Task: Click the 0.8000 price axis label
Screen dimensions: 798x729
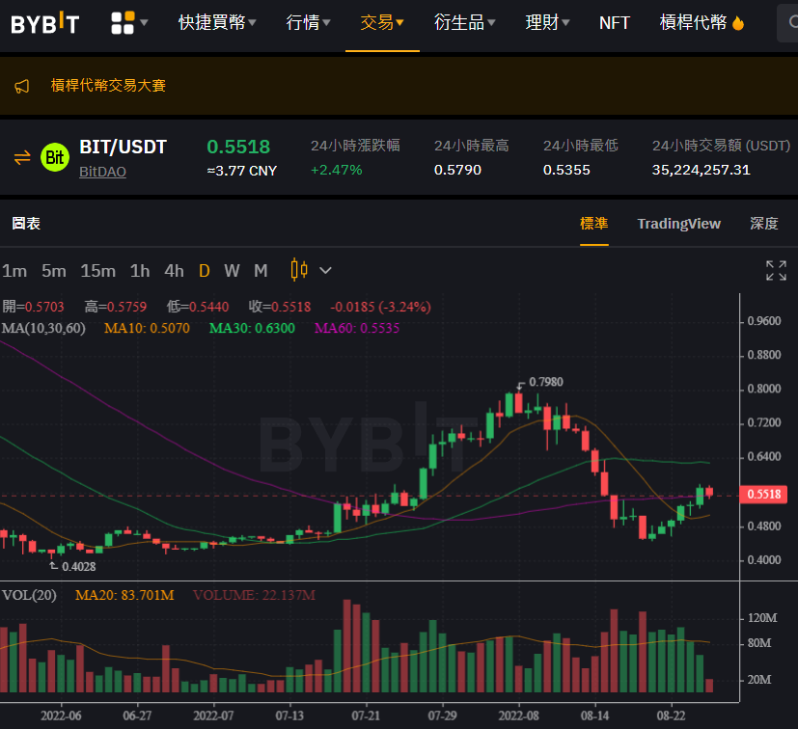Action: point(764,389)
